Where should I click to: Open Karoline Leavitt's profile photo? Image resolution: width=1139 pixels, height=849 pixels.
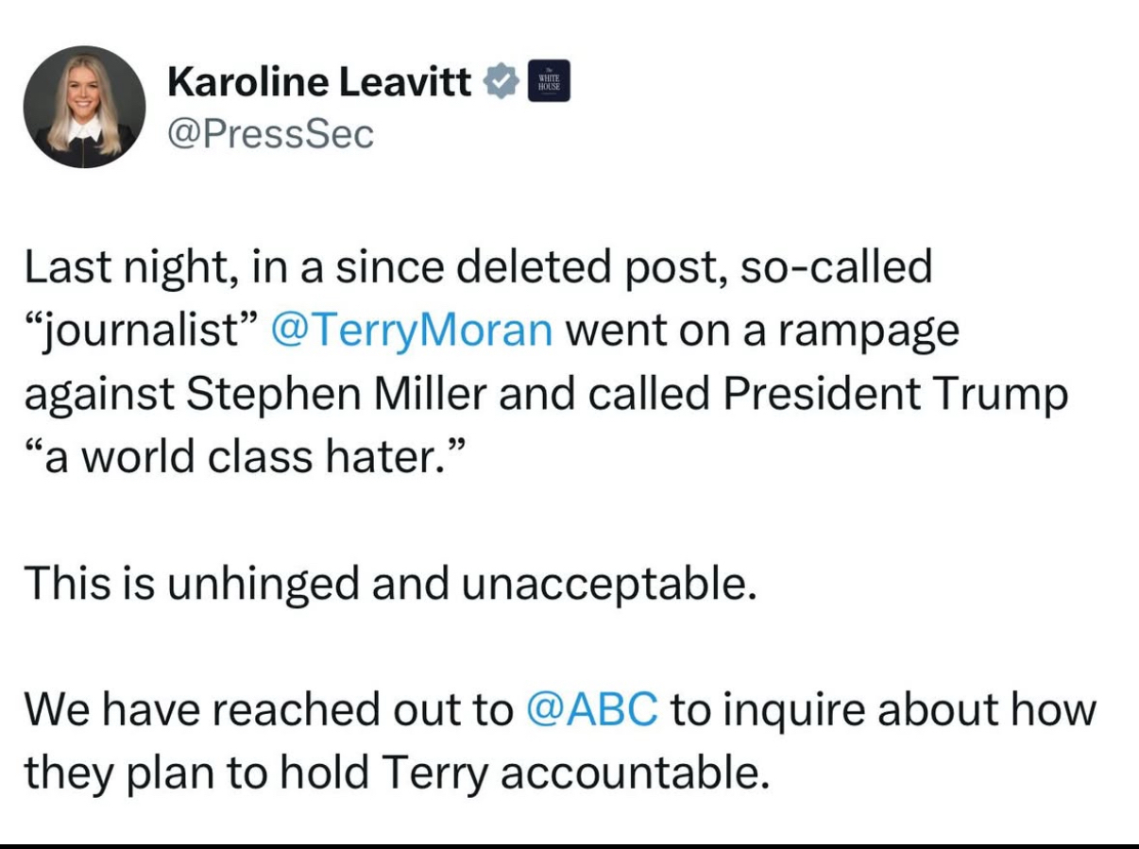tap(85, 106)
